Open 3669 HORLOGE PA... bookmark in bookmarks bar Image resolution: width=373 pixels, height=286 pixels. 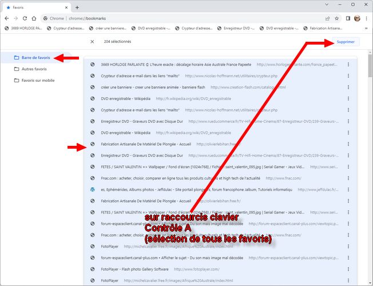click(x=23, y=29)
